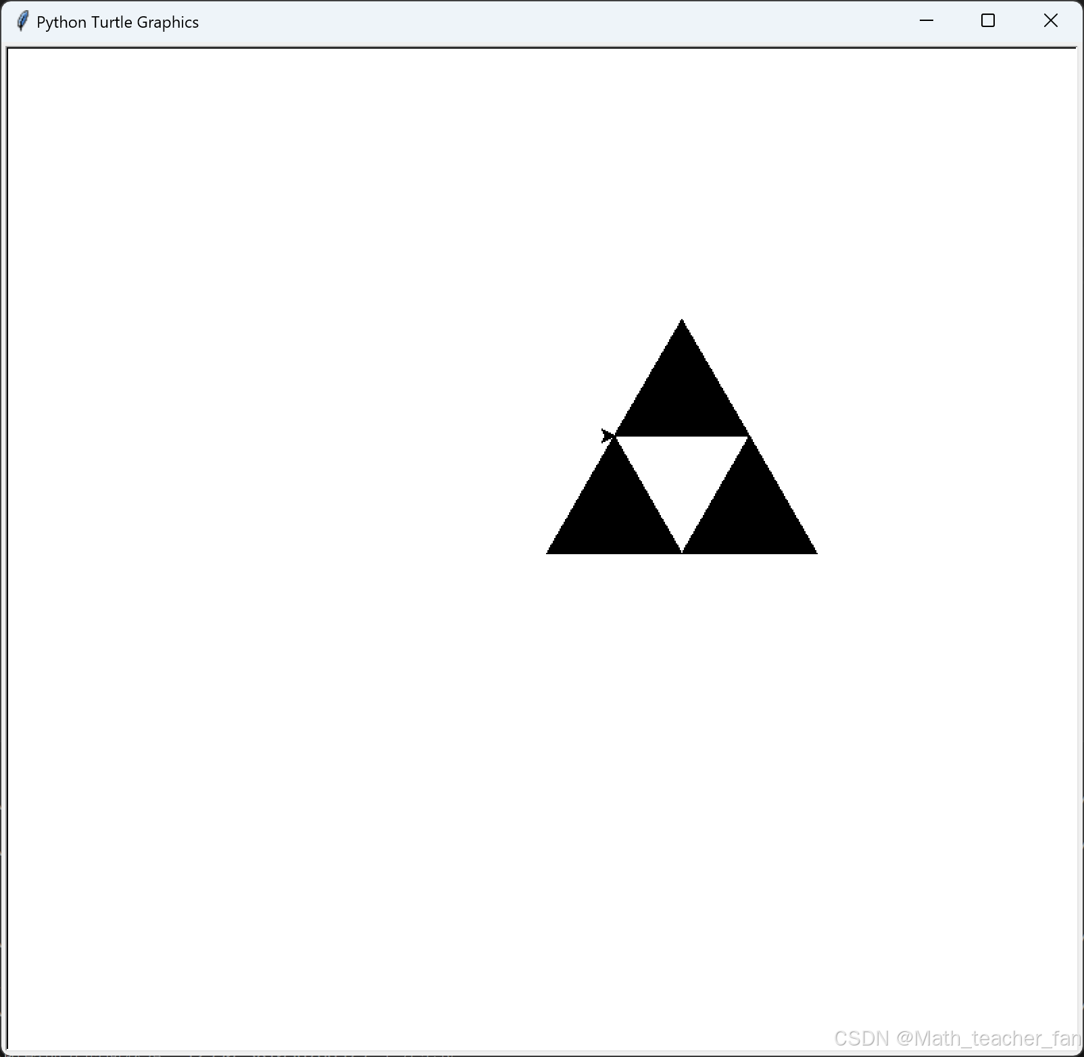Click the Tkinter feather icon in the title bar

[x=22, y=20]
